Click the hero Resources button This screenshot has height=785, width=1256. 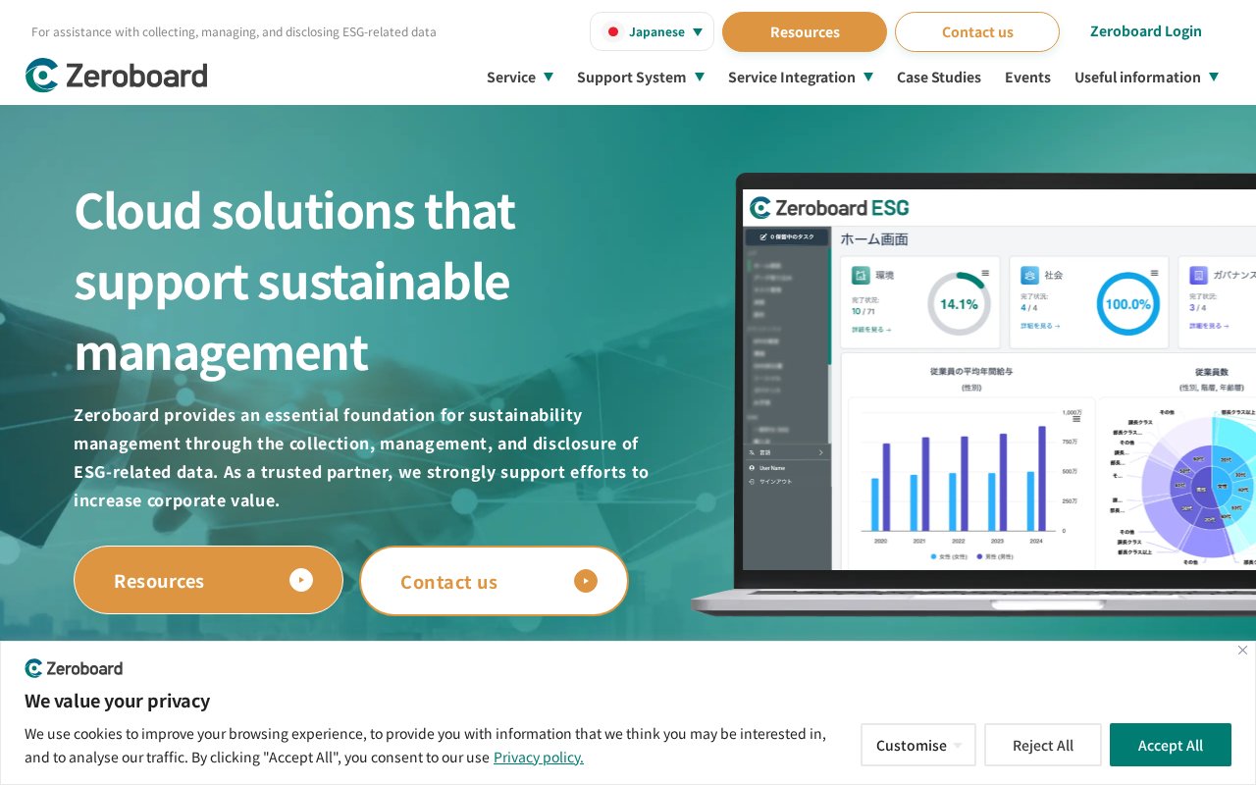(208, 580)
